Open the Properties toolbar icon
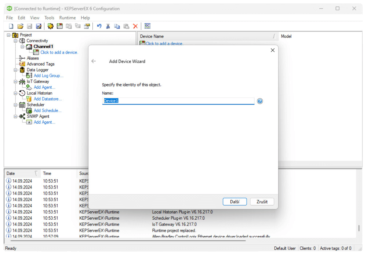The image size is (367, 256). tap(87, 26)
